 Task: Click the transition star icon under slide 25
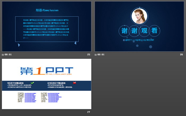[x=3, y=55]
